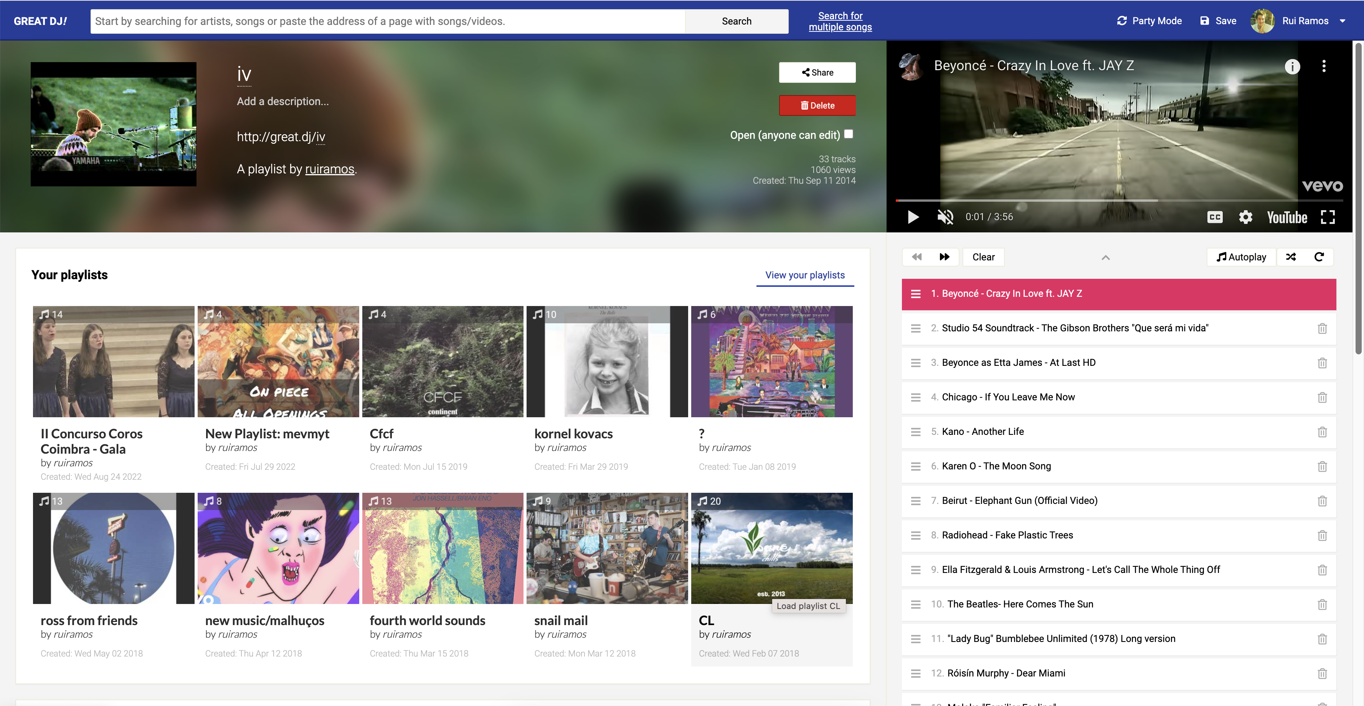Open video info card icon
The width and height of the screenshot is (1364, 706).
tap(1292, 66)
